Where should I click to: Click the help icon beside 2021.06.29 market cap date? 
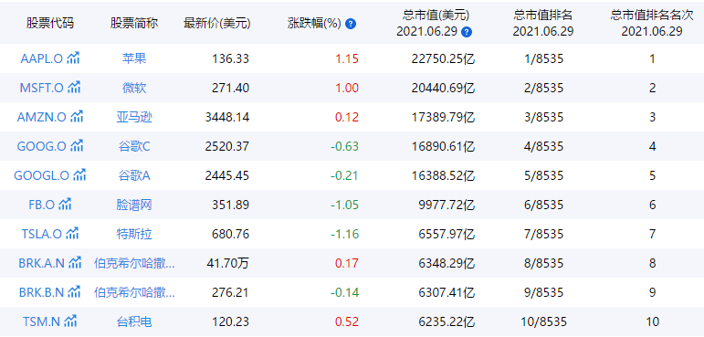click(x=468, y=32)
